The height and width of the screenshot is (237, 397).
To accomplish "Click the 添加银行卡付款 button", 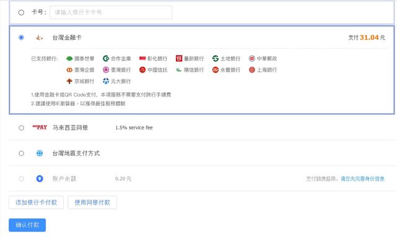I will point(36,202).
